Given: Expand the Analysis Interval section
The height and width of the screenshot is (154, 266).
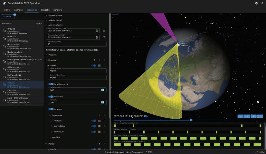Looking at the screenshot, I should pyautogui.click(x=46, y=20).
